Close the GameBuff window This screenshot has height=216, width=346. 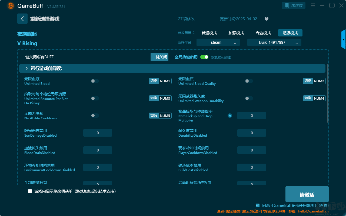coord(341,5)
